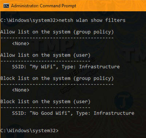Click the SSID "No Good Wifi" Infrastructure line
146x138 pixels.
tap(73, 113)
